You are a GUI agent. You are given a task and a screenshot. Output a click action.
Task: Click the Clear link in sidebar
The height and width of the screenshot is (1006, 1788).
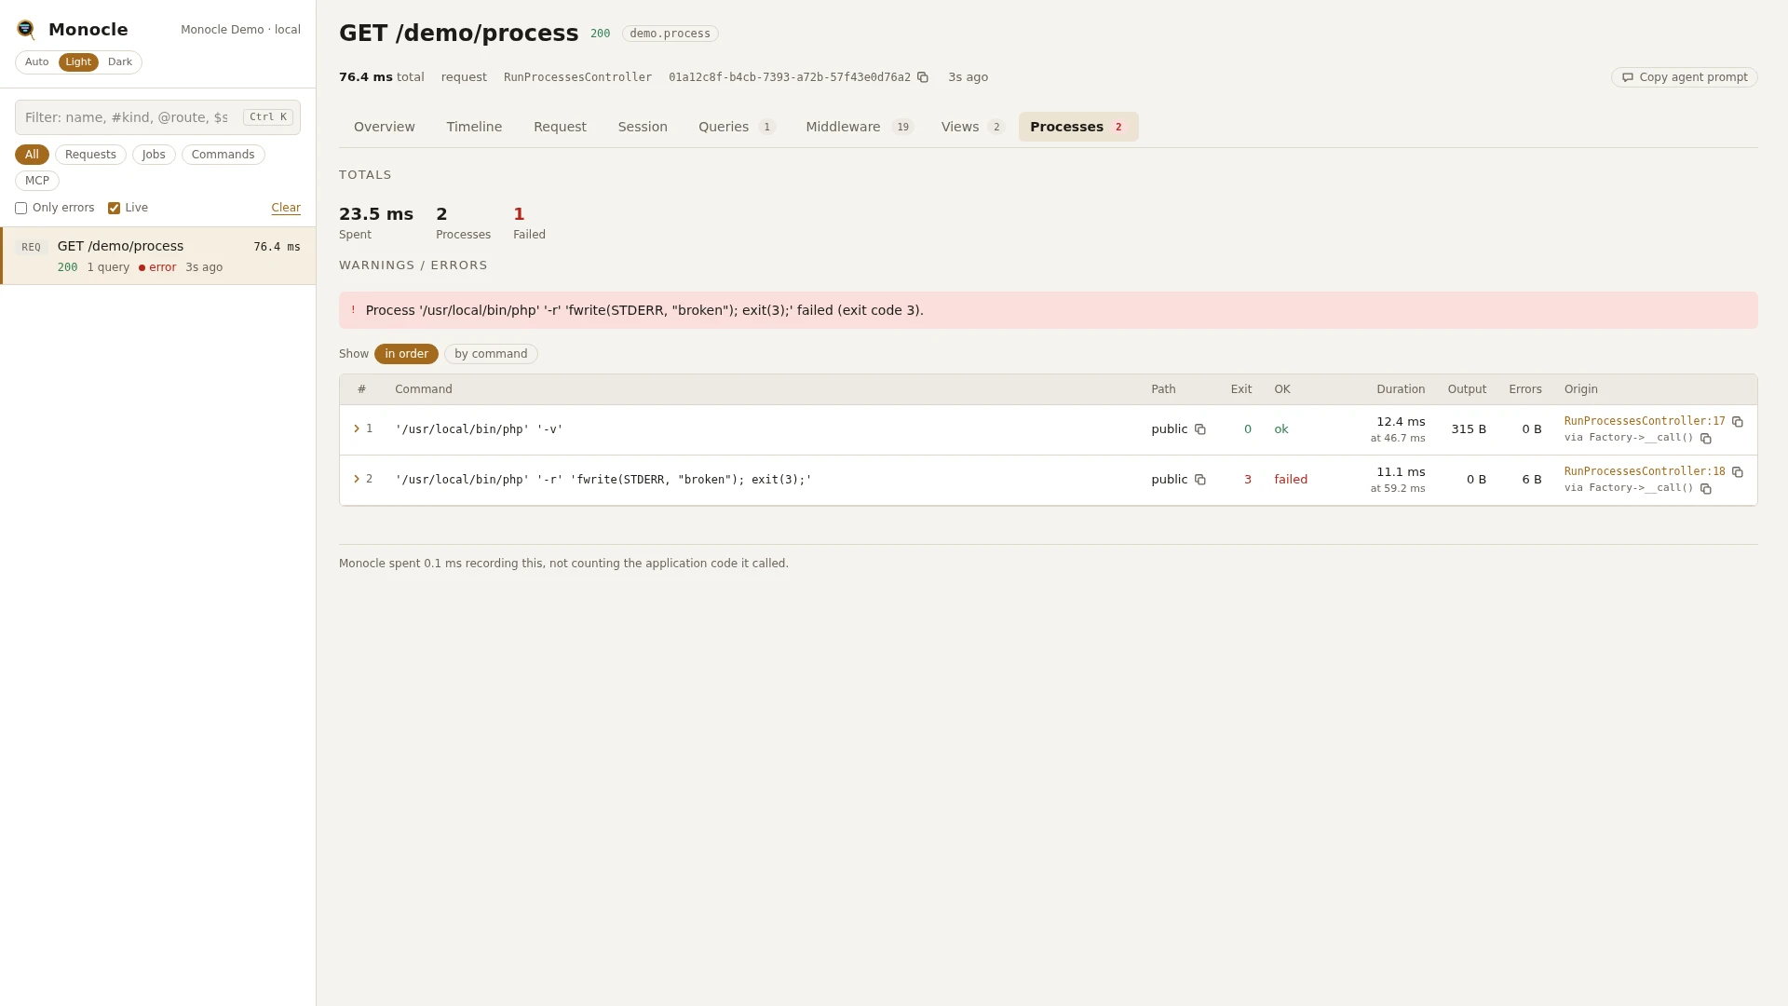(286, 208)
